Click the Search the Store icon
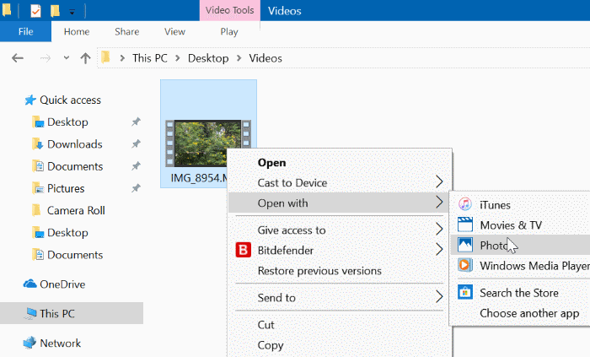Viewport: 590px width, 357px height. 464,293
